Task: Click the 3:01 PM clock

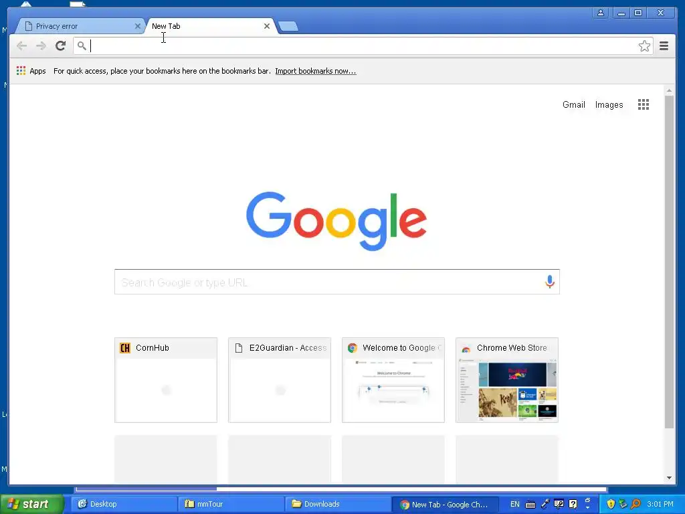Action: (660, 504)
